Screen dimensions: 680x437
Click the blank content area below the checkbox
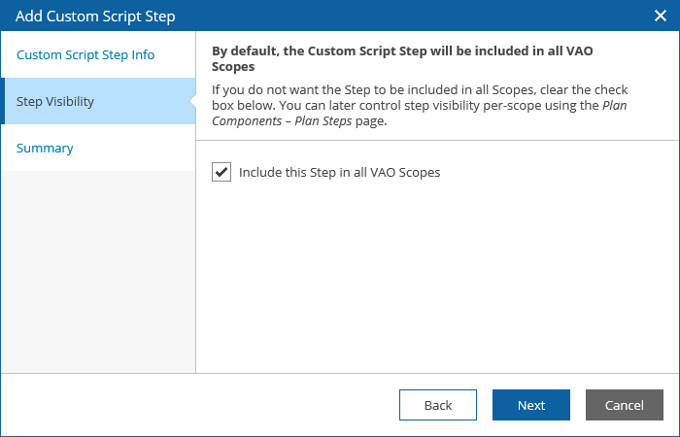click(437, 282)
